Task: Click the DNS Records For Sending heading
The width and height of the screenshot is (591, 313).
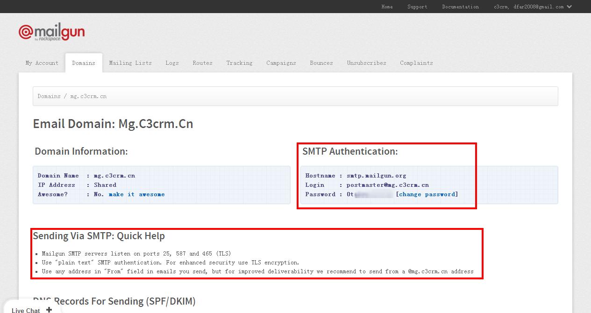Action: pos(114,301)
